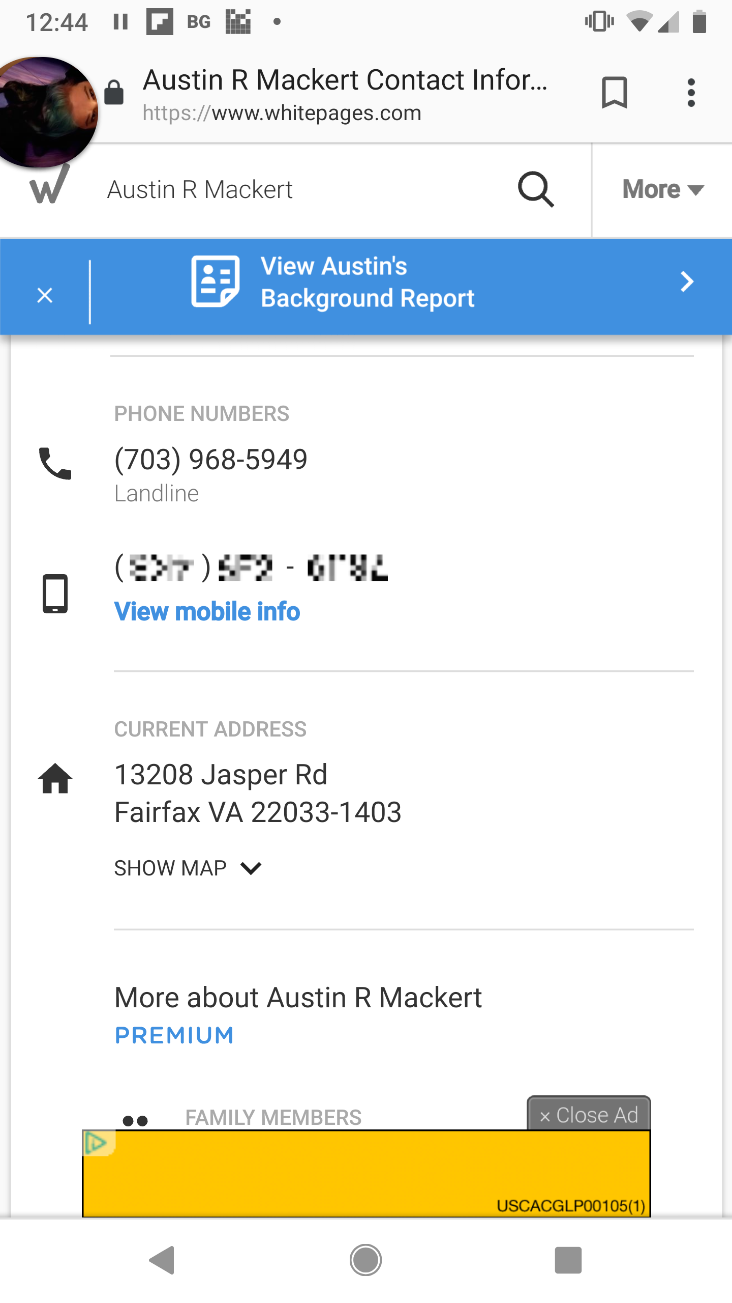Open the 13208 Jasper Rd address
The width and height of the screenshot is (732, 1303).
tap(221, 775)
